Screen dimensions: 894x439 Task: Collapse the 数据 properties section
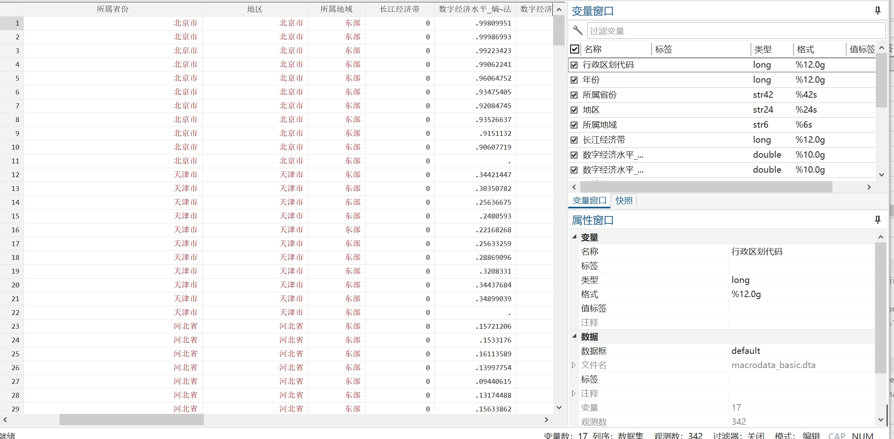[x=574, y=336]
